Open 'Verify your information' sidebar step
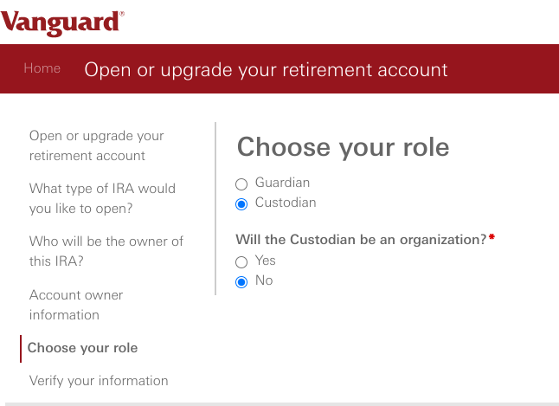The image size is (559, 406). click(x=99, y=381)
